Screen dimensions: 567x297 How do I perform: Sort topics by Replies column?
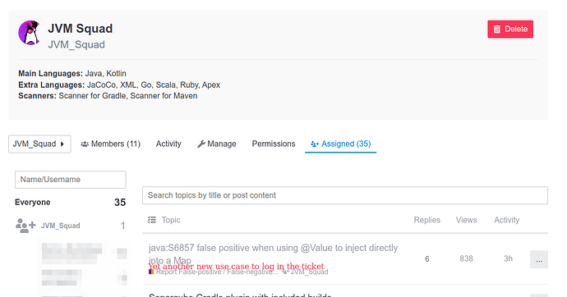pyautogui.click(x=426, y=220)
